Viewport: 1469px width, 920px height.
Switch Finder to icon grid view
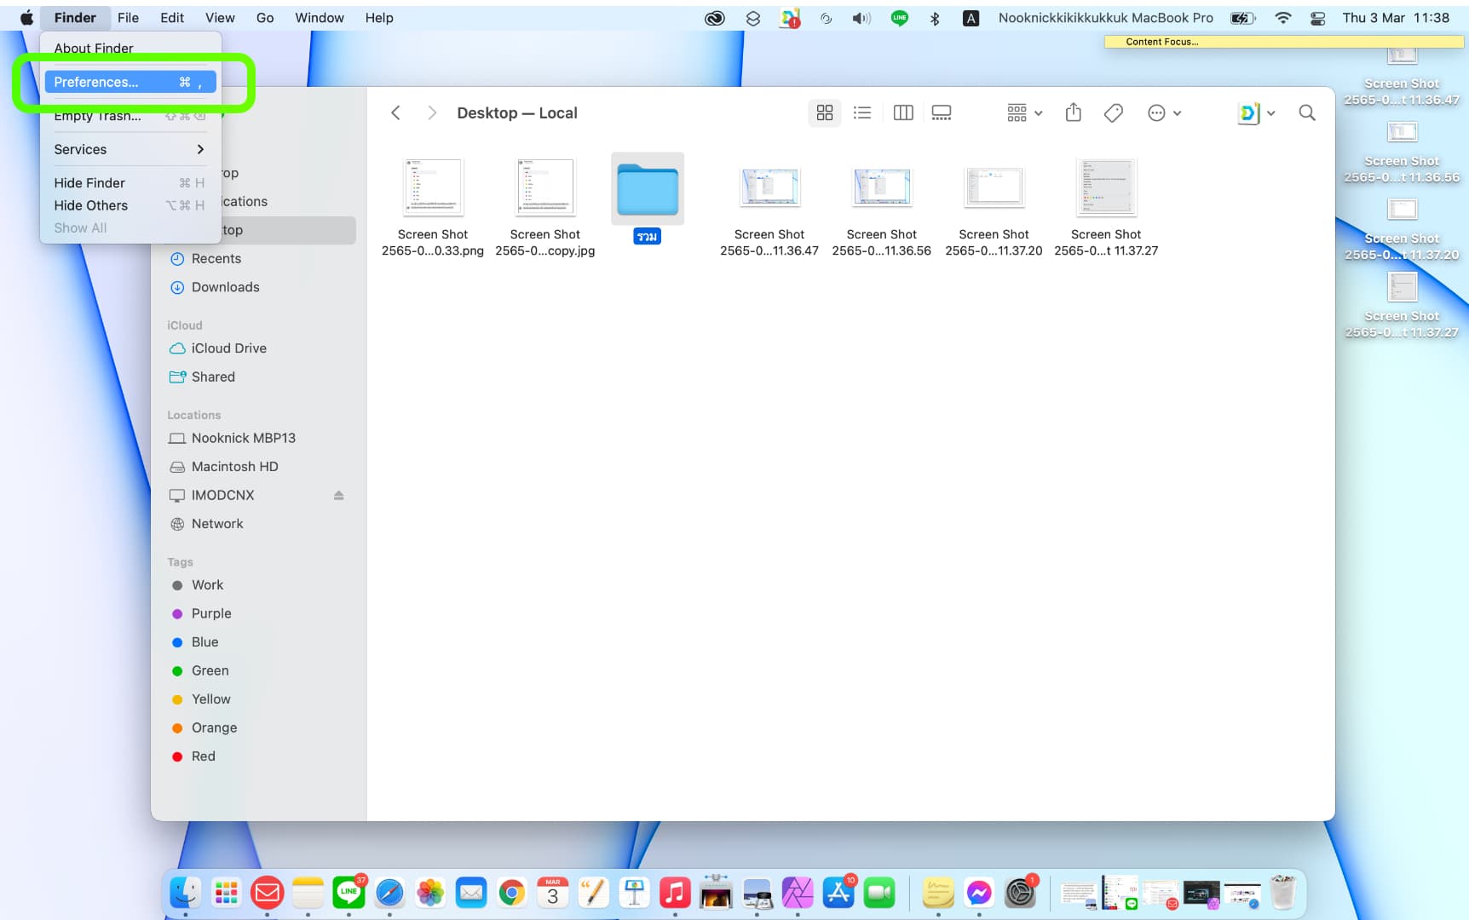pyautogui.click(x=824, y=112)
